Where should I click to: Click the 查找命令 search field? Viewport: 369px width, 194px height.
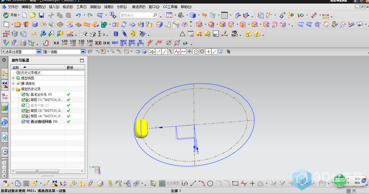click(x=139, y=15)
